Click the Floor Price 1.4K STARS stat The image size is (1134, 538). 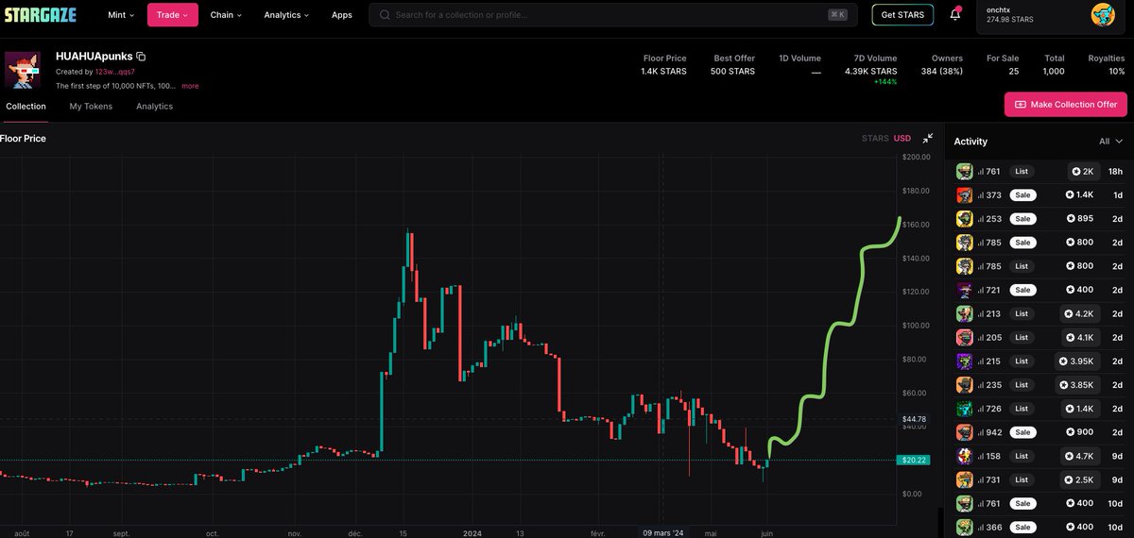click(663, 65)
